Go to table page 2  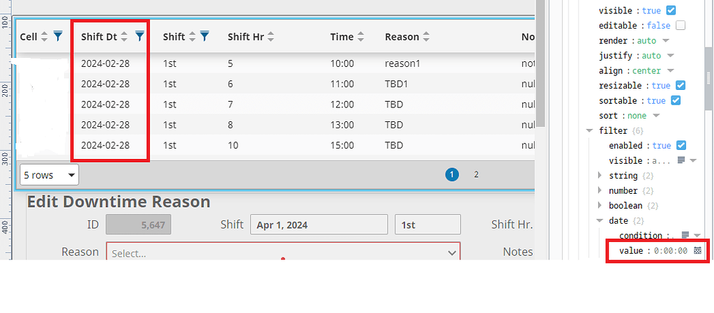(x=476, y=174)
